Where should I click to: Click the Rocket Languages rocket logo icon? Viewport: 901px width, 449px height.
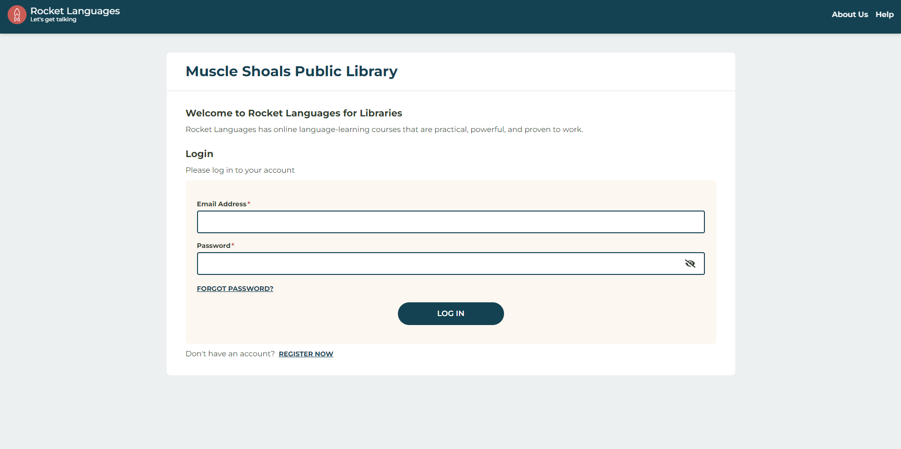tap(17, 15)
